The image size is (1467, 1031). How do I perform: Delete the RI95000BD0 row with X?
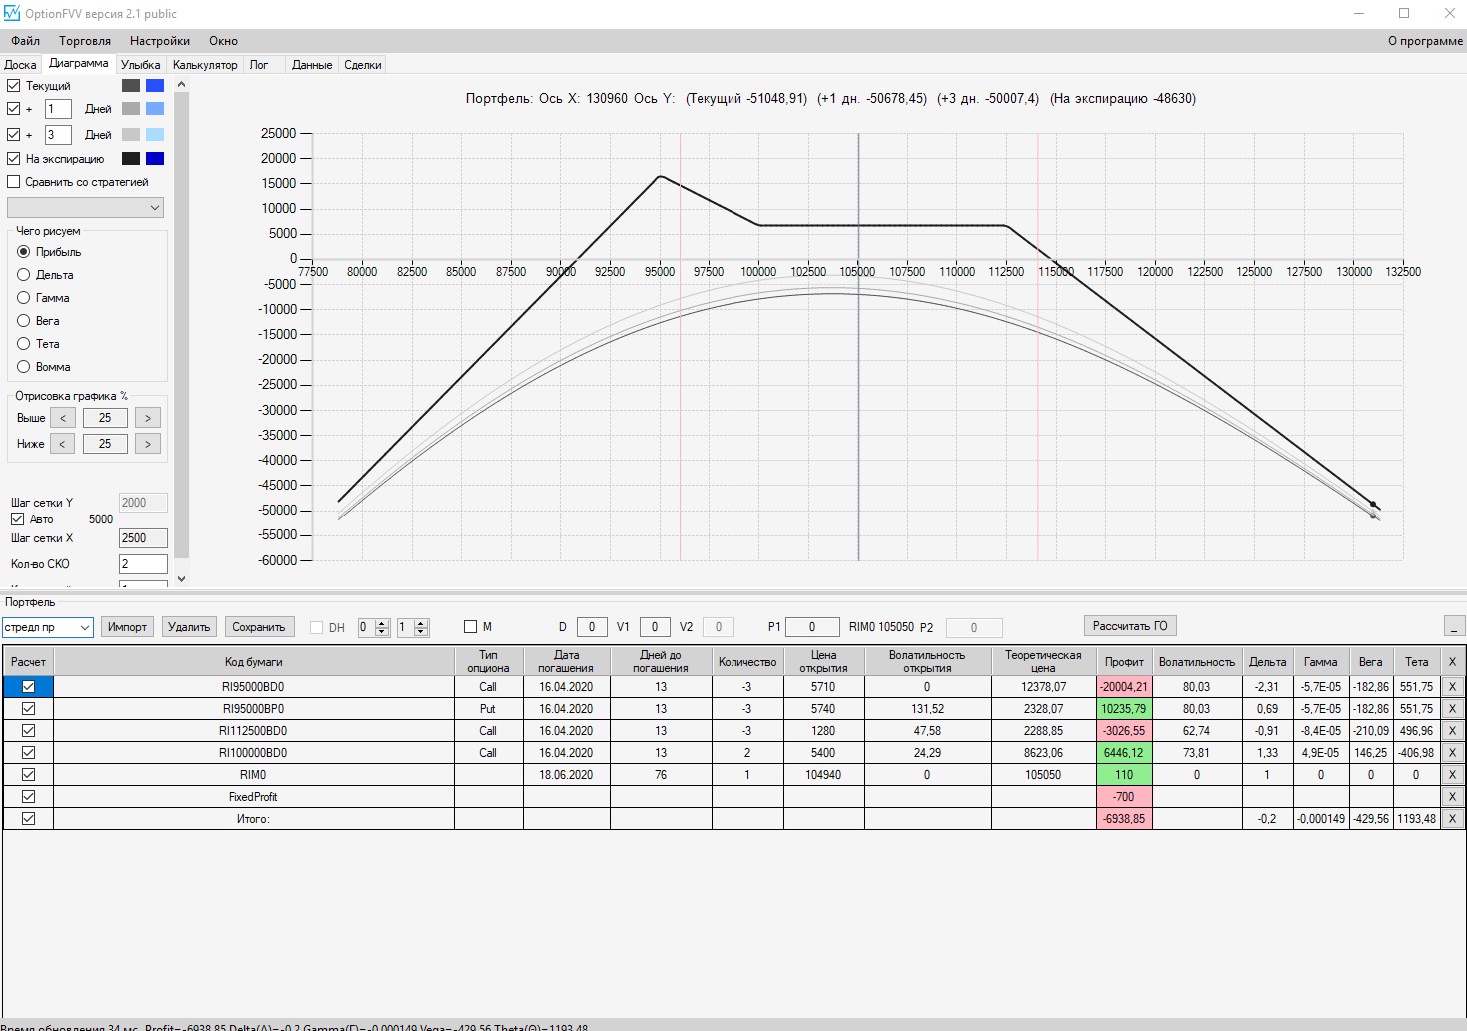click(x=1452, y=687)
